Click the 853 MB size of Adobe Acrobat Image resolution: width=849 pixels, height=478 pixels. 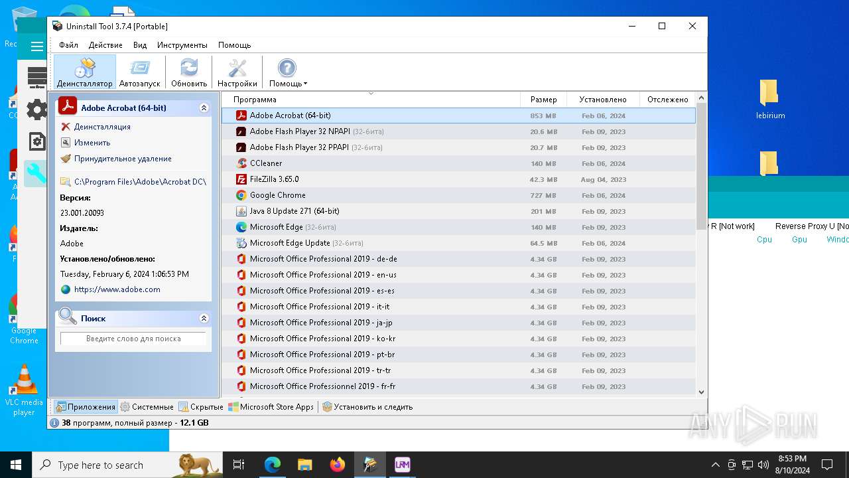(x=543, y=116)
